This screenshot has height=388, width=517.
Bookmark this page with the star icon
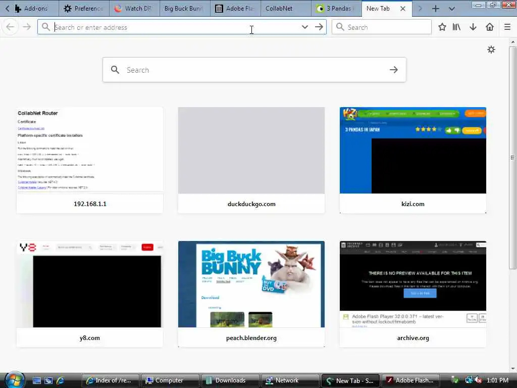[x=442, y=27]
